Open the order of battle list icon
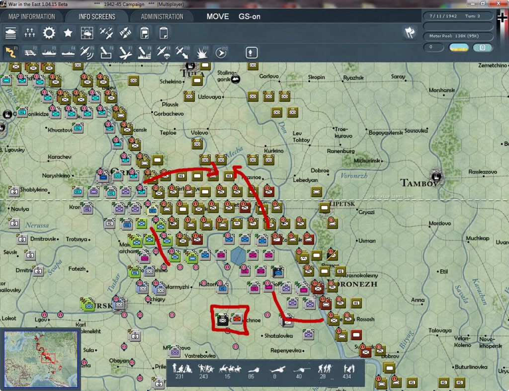The width and height of the screenshot is (509, 391). (x=11, y=33)
